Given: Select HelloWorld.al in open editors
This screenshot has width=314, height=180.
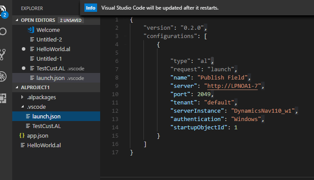Looking at the screenshot, I should (56, 49).
